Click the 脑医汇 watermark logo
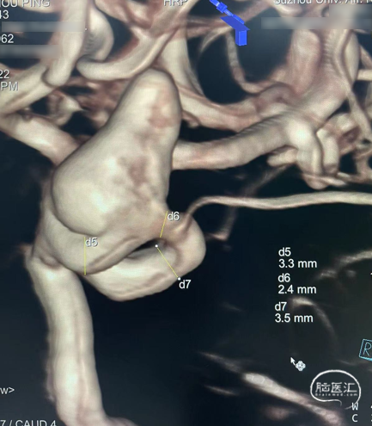Image resolution: width=372 pixels, height=426 pixels. [335, 389]
